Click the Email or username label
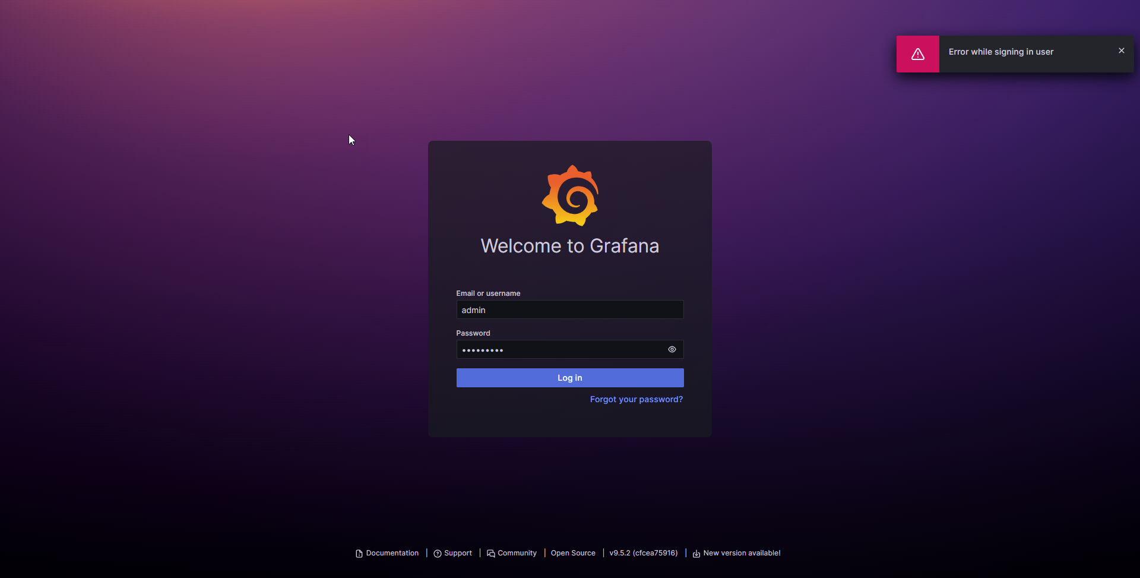 (x=488, y=293)
